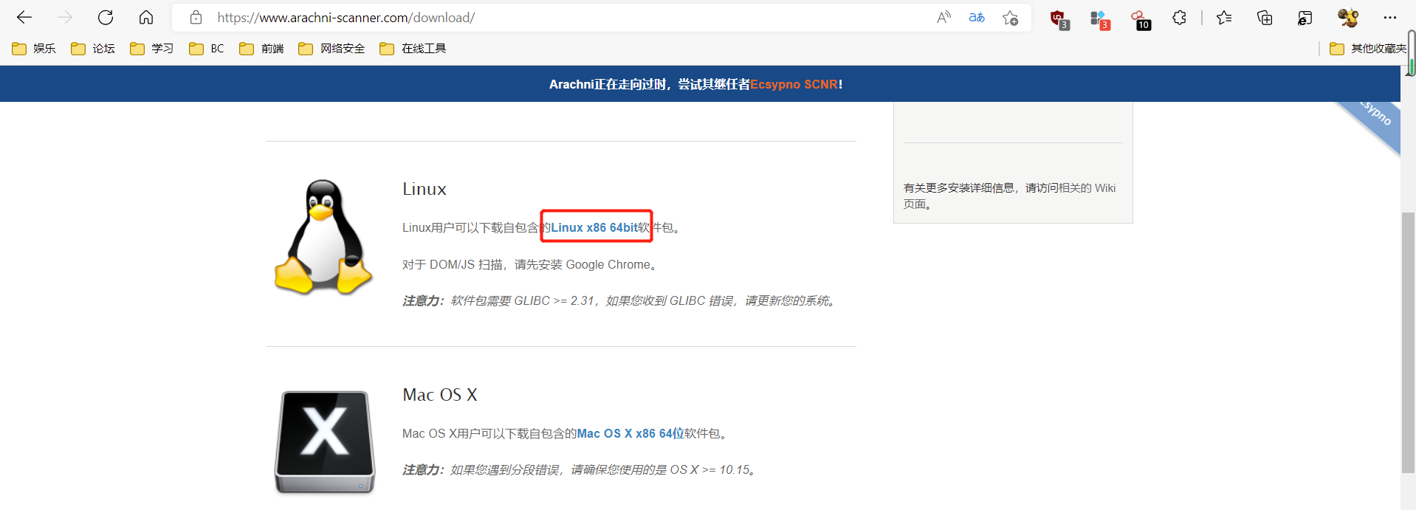Viewport: 1416px width, 510px height.
Task: Open the browser home page
Action: [146, 18]
